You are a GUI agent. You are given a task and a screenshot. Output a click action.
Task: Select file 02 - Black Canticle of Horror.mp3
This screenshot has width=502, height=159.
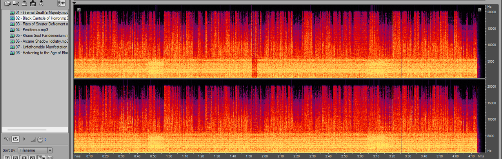[42, 18]
